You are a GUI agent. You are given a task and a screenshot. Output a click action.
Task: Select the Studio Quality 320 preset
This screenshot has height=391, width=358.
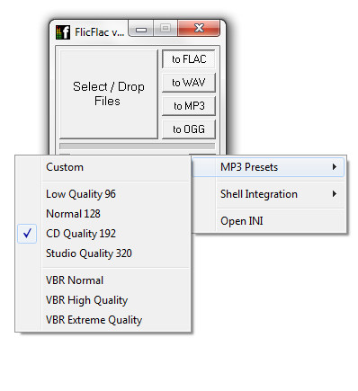(x=103, y=253)
